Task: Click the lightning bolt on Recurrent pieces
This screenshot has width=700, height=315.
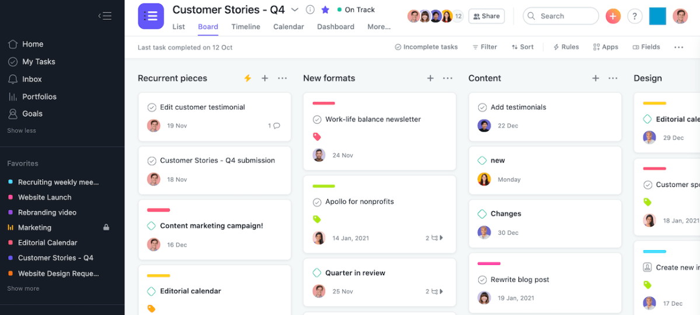Action: (248, 78)
